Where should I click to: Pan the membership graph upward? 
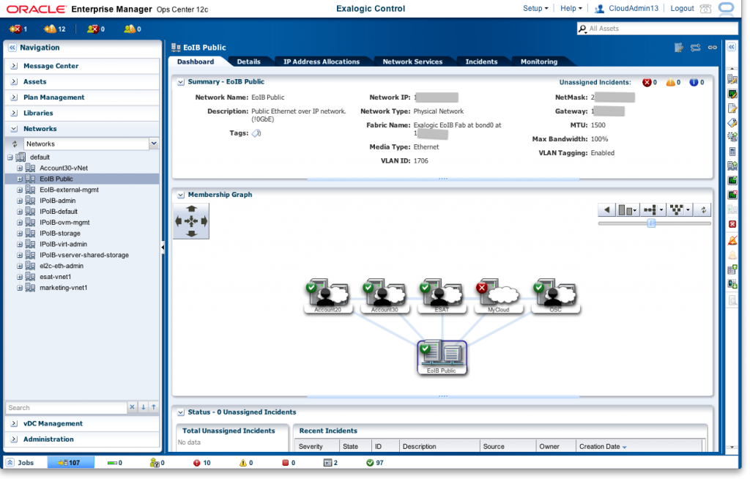[x=191, y=209]
